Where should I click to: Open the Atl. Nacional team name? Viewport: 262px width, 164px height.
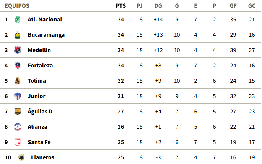pos(45,20)
